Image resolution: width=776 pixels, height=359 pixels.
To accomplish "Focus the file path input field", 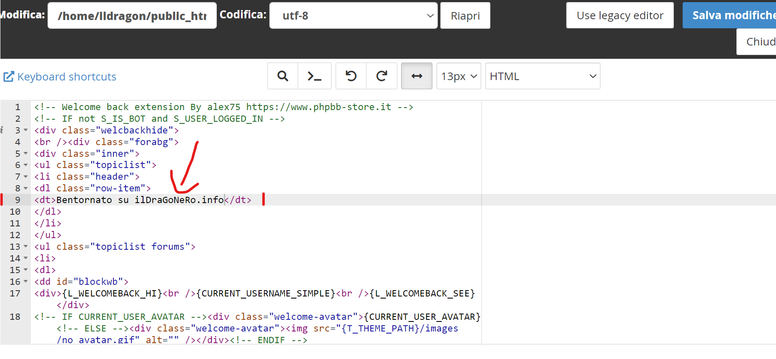I will click(132, 15).
